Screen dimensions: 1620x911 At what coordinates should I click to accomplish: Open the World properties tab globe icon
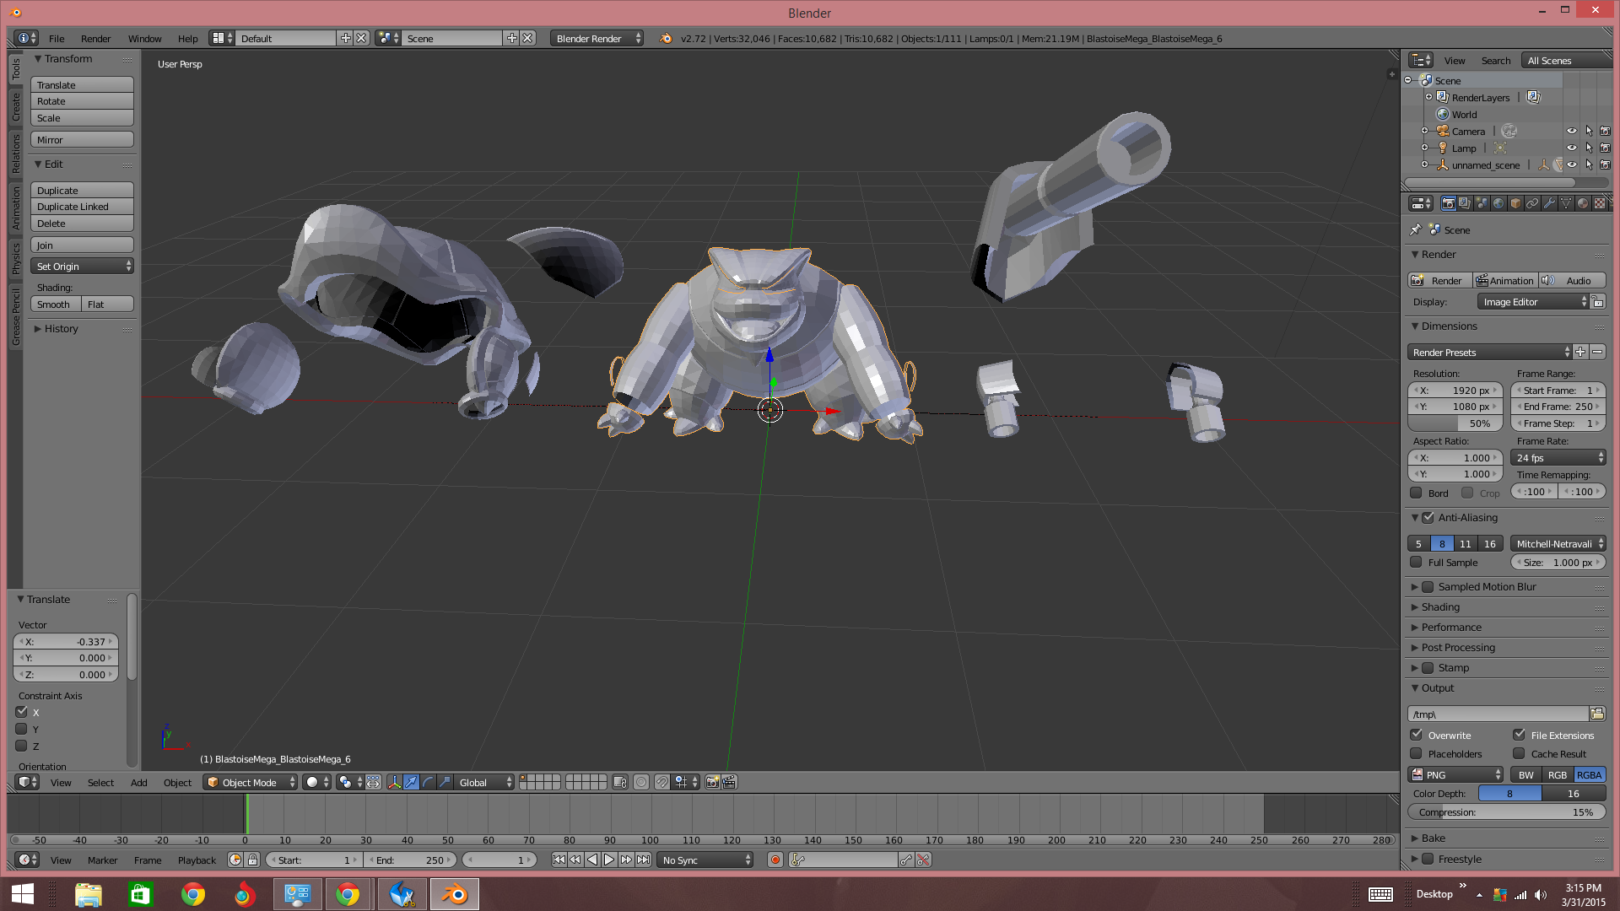(x=1498, y=203)
